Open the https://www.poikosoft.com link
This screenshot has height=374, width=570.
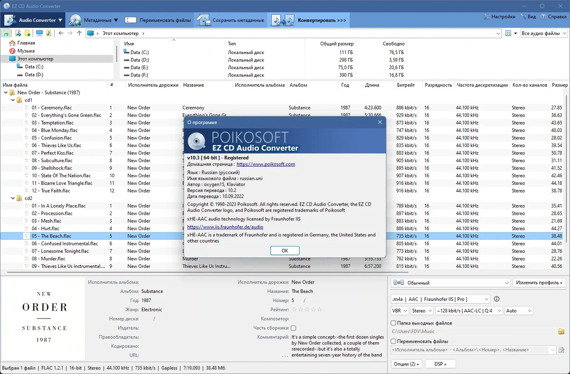pos(266,164)
